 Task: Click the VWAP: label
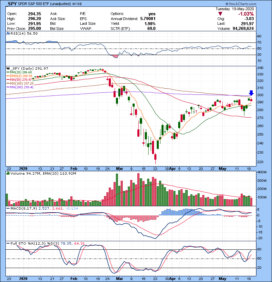point(86,29)
